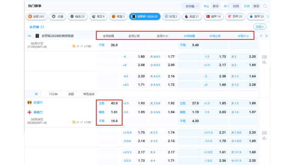Image resolution: width=294 pixels, height=165 pixels.
Task: Select 客胜 odds 1.01
Action: [x=108, y=112]
